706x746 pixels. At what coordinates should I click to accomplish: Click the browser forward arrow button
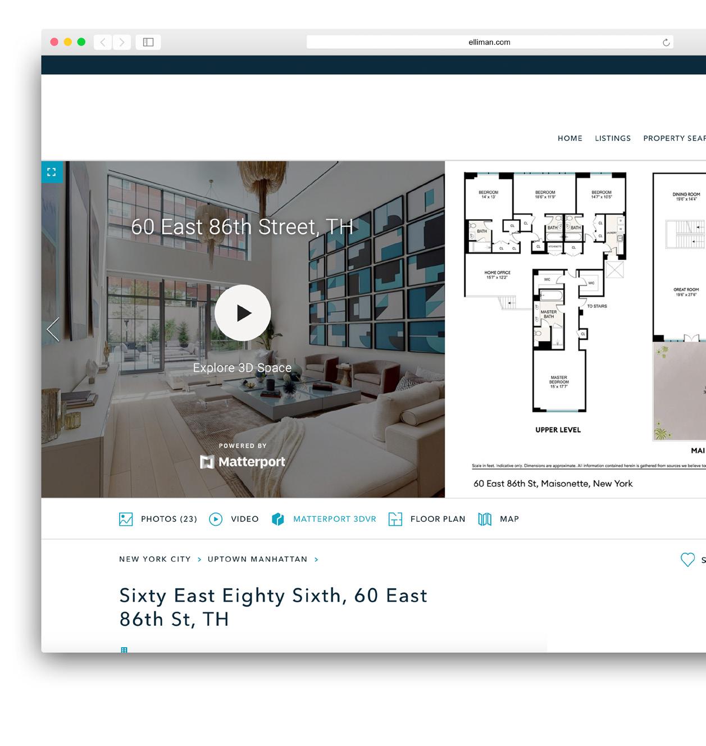(x=122, y=42)
